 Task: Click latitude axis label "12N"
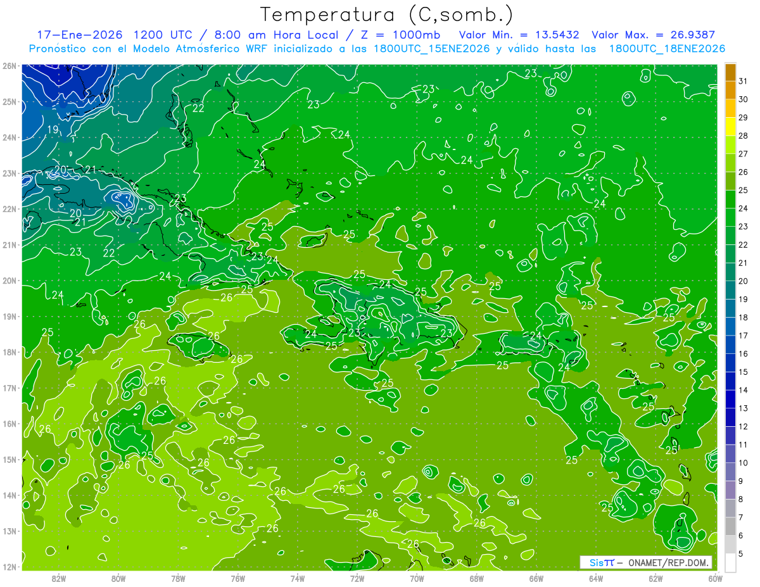point(9,567)
